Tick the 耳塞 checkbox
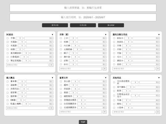Viewport: 166px width, 124px height. pos(114,100)
